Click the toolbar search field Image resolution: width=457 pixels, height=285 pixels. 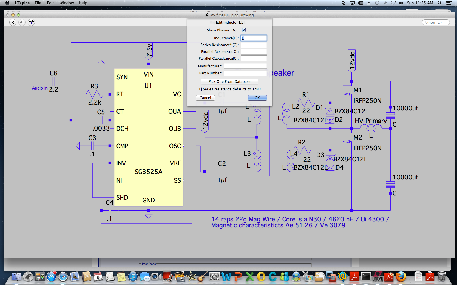(x=436, y=22)
